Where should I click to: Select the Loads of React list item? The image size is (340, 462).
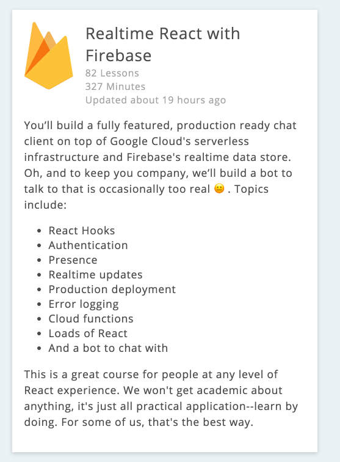tap(88, 333)
